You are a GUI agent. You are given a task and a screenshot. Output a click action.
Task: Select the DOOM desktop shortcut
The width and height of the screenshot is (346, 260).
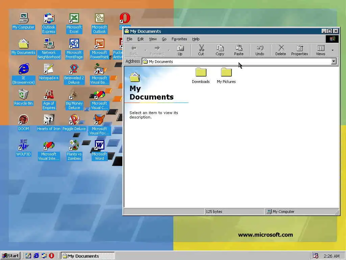pos(23,123)
